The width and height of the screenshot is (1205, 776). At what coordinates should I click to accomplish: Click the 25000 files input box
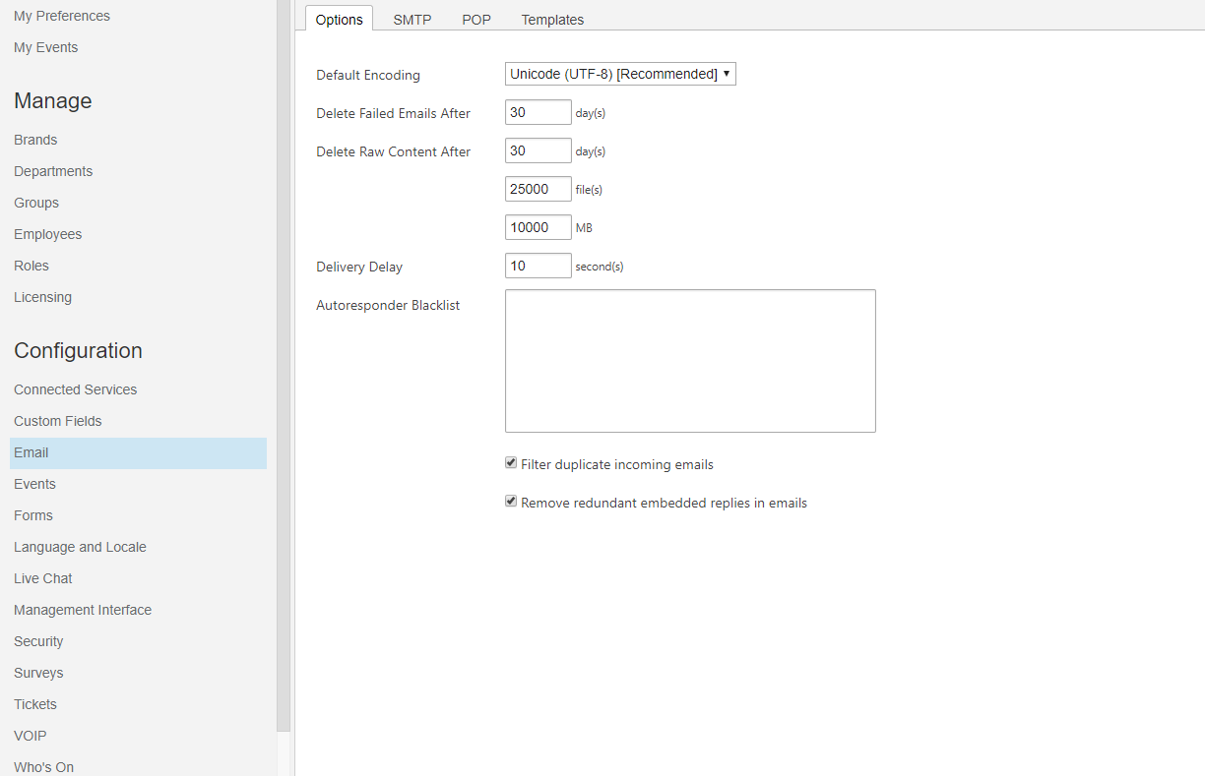pos(538,189)
